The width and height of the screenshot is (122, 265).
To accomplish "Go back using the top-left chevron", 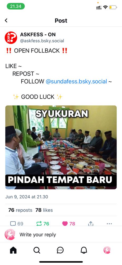I will [6, 20].
